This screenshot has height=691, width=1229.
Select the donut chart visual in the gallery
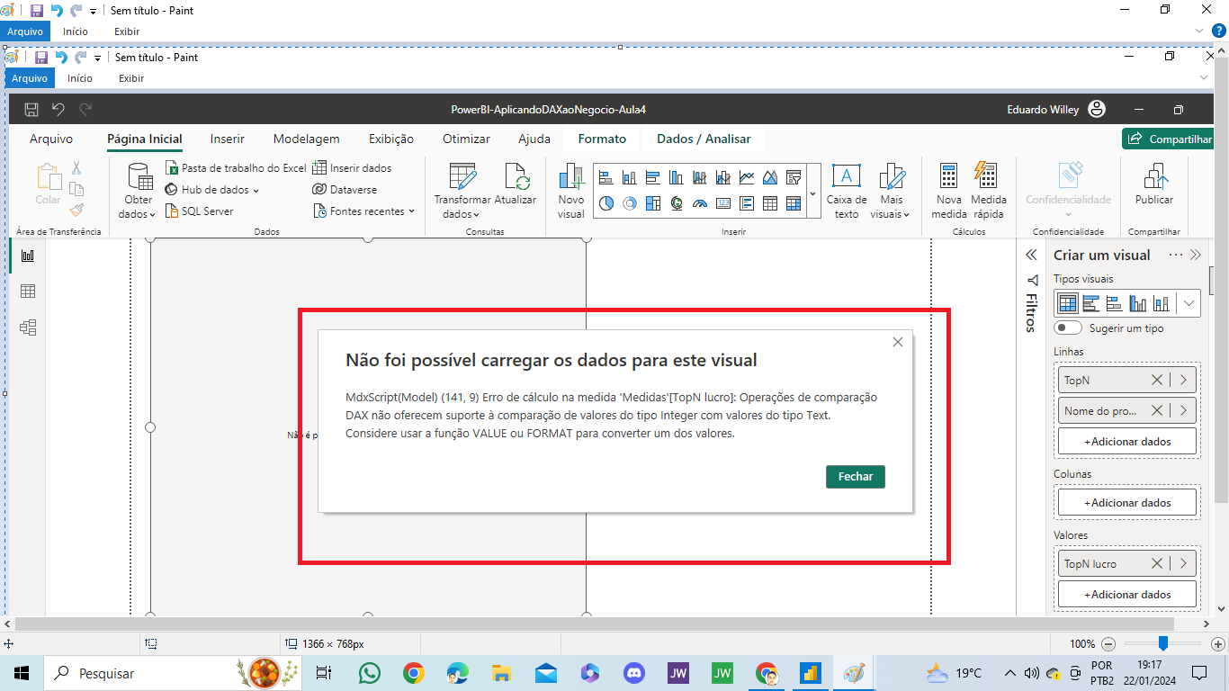coord(630,203)
